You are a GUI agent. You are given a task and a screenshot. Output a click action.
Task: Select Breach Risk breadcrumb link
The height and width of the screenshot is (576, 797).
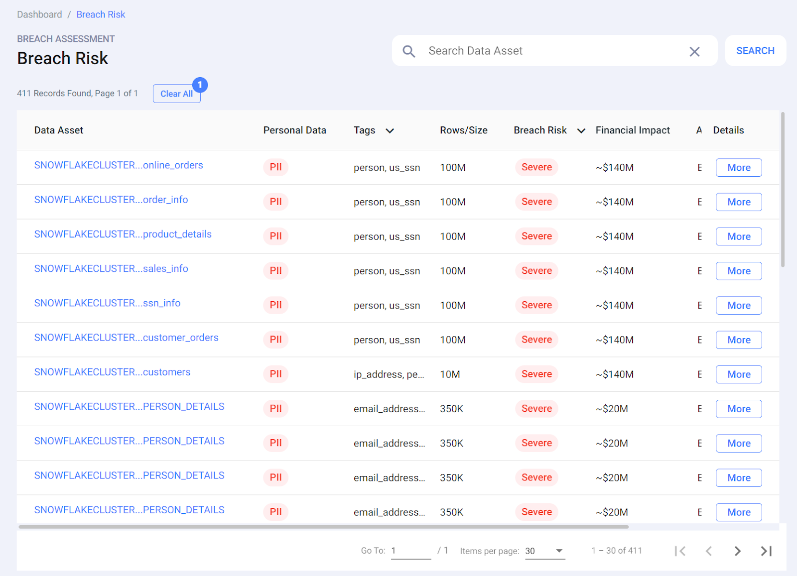pos(101,14)
